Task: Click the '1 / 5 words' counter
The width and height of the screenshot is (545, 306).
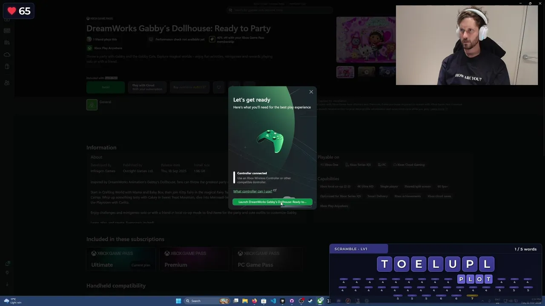Action: point(525,249)
